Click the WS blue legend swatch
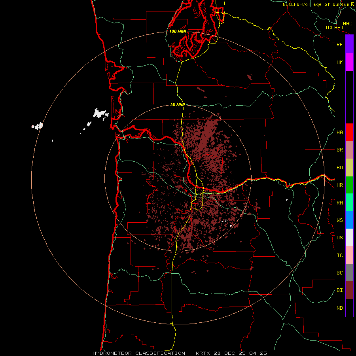356x356 pixels. [x=349, y=220]
